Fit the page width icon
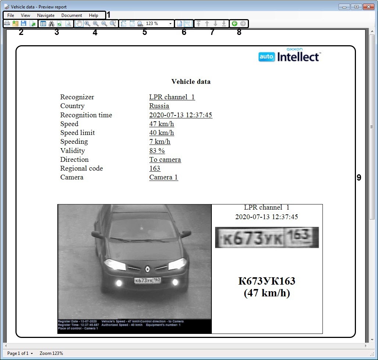Image resolution: width=378 pixels, height=360 pixels. [x=132, y=24]
